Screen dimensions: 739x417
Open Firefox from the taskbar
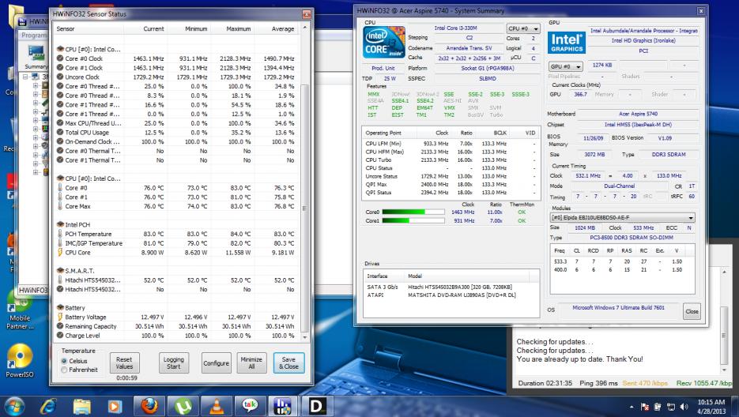coord(152,404)
